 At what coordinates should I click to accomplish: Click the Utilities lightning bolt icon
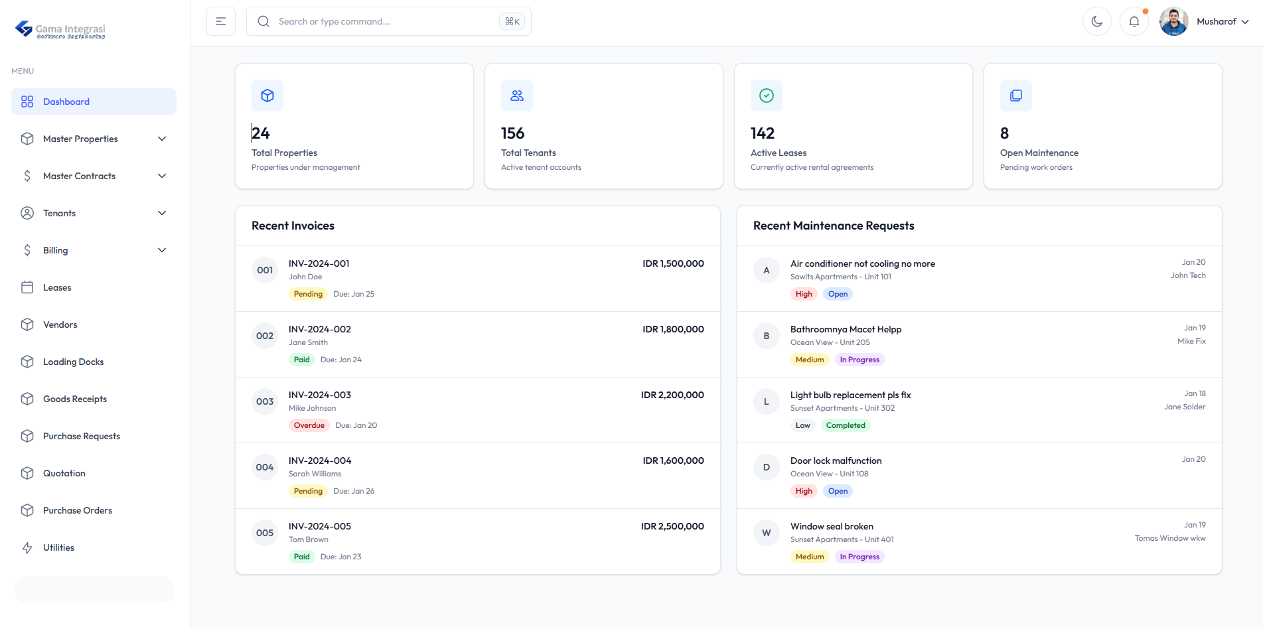(27, 547)
